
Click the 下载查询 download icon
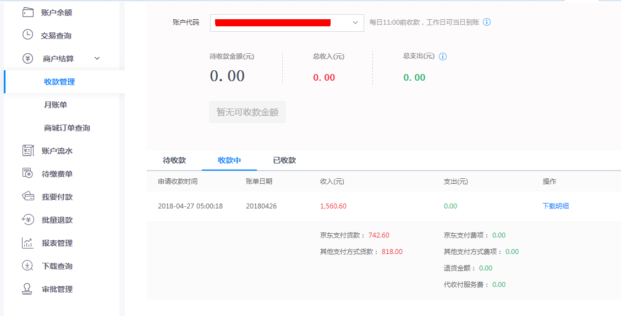(28, 266)
